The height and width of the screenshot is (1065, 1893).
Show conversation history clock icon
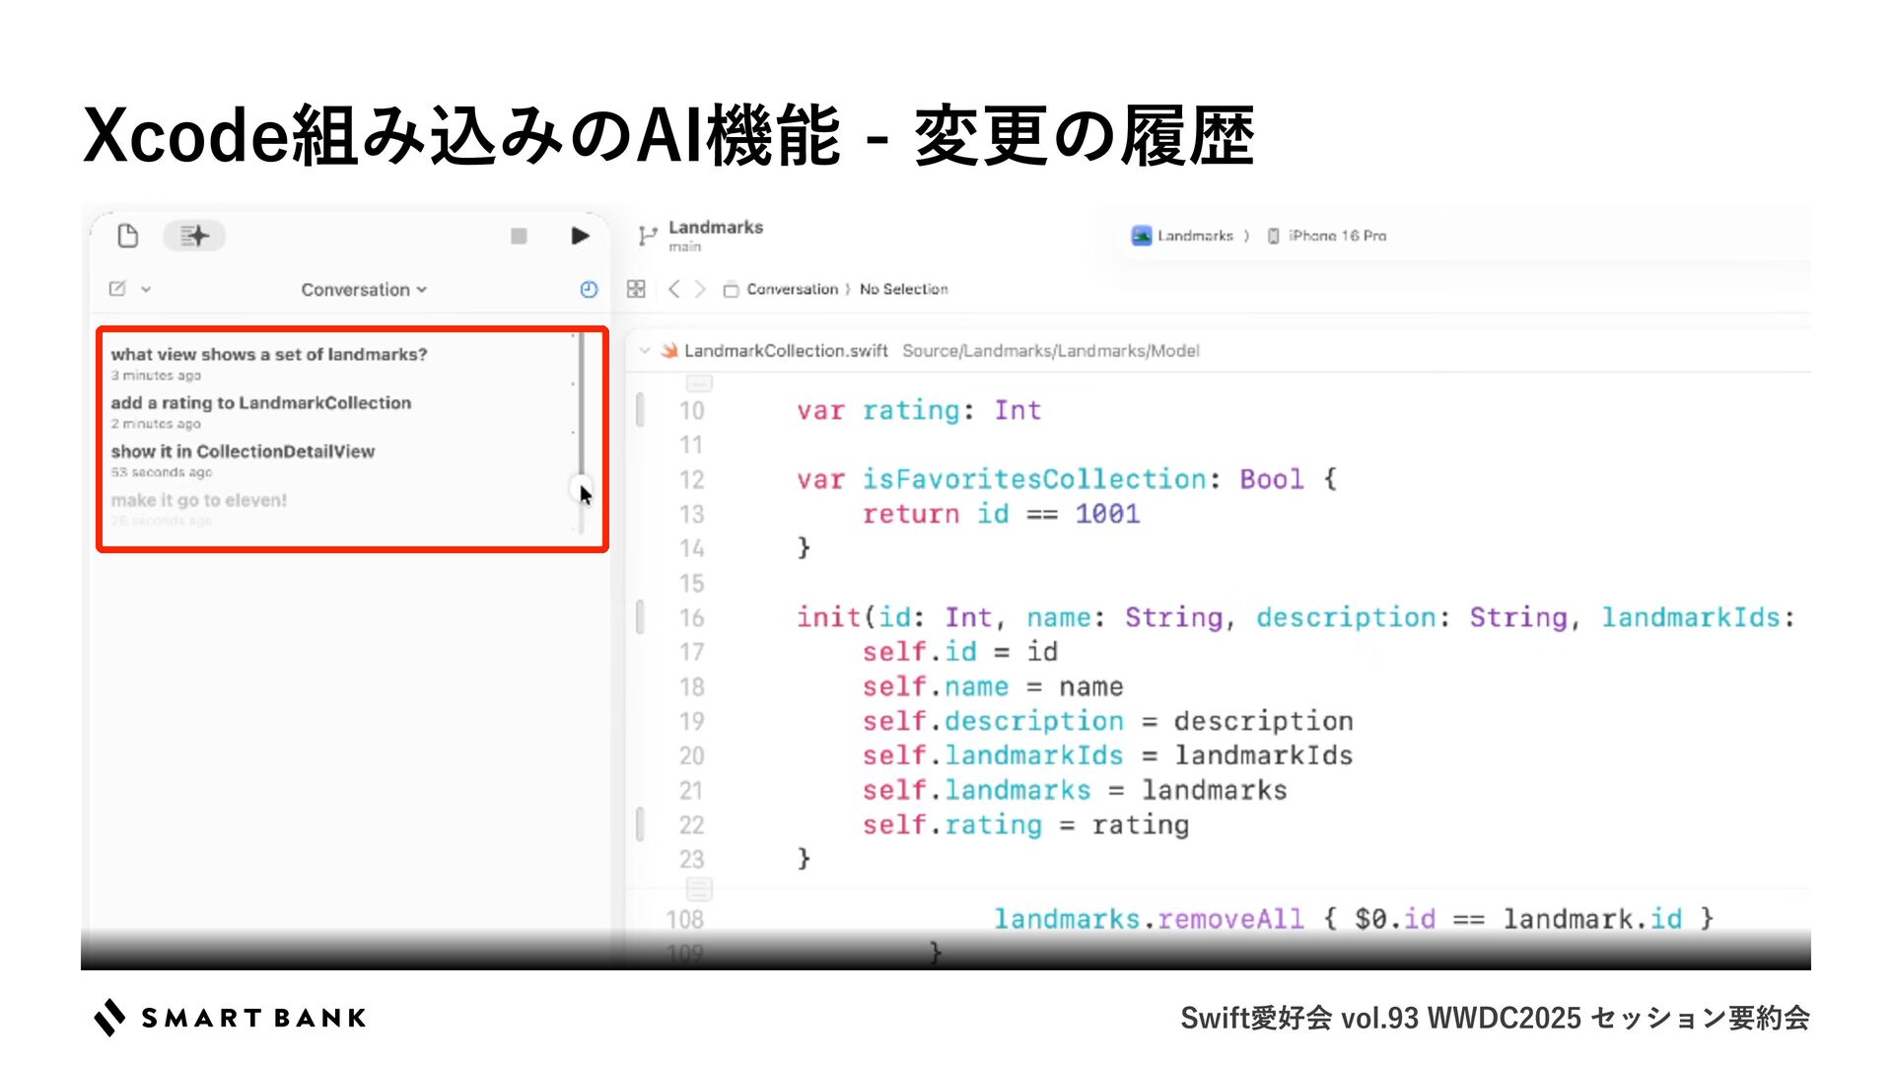(x=589, y=289)
